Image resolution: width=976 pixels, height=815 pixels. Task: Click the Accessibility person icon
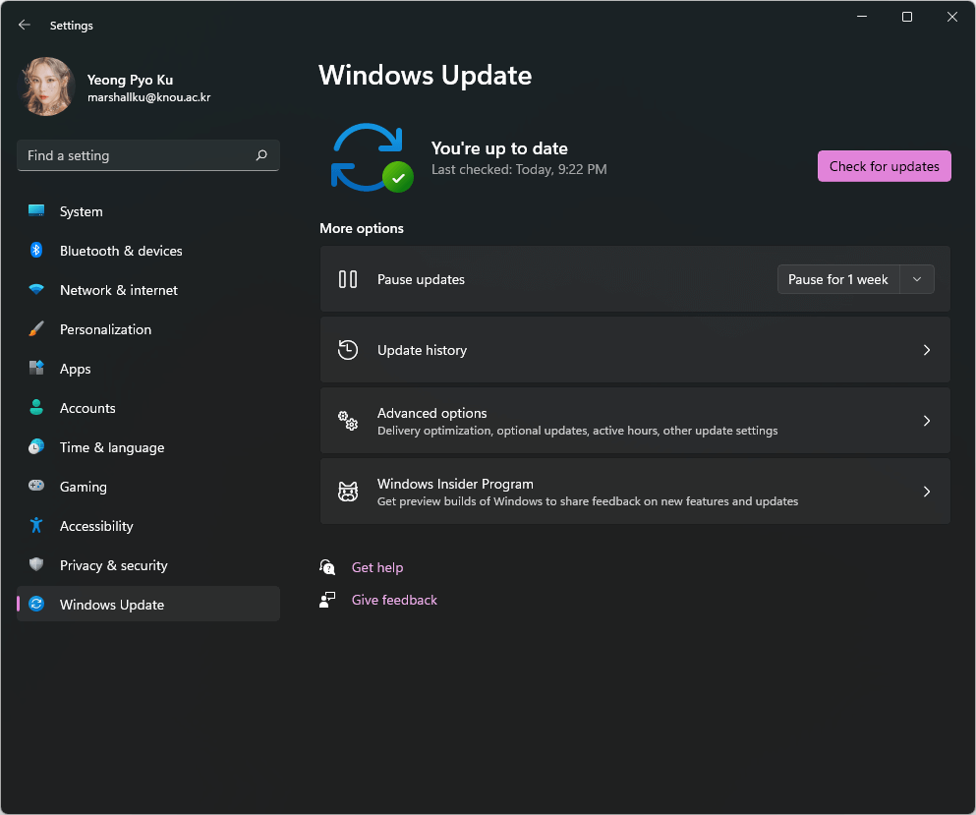pyautogui.click(x=36, y=526)
